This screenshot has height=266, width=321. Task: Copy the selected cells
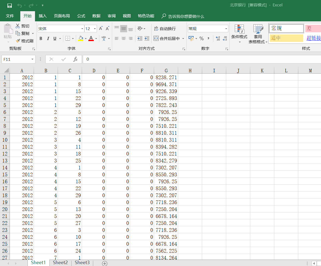click(x=22, y=33)
